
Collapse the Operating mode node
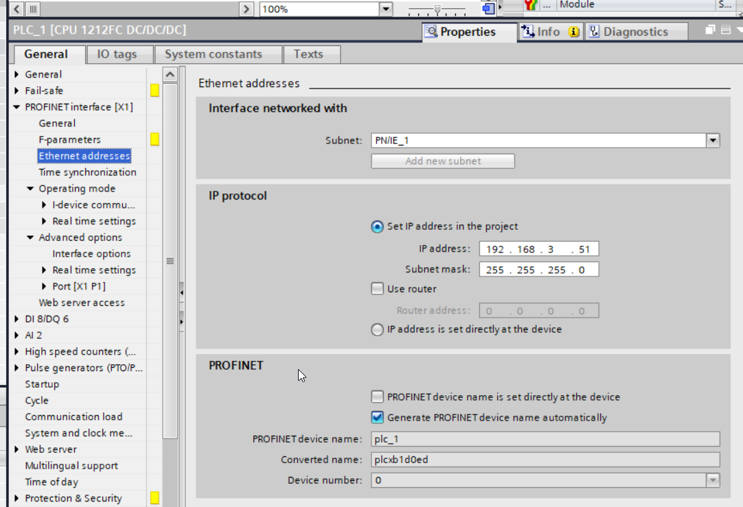(x=30, y=189)
